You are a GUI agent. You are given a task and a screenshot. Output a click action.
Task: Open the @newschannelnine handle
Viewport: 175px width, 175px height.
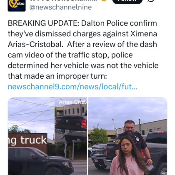click(x=60, y=7)
